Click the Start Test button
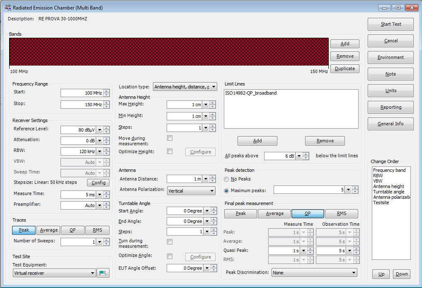This screenshot has height=288, width=422. [391, 24]
